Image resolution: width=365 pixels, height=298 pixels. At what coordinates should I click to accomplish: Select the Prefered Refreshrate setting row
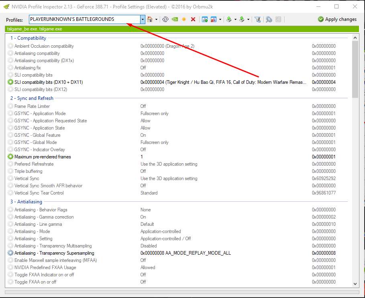(177, 164)
